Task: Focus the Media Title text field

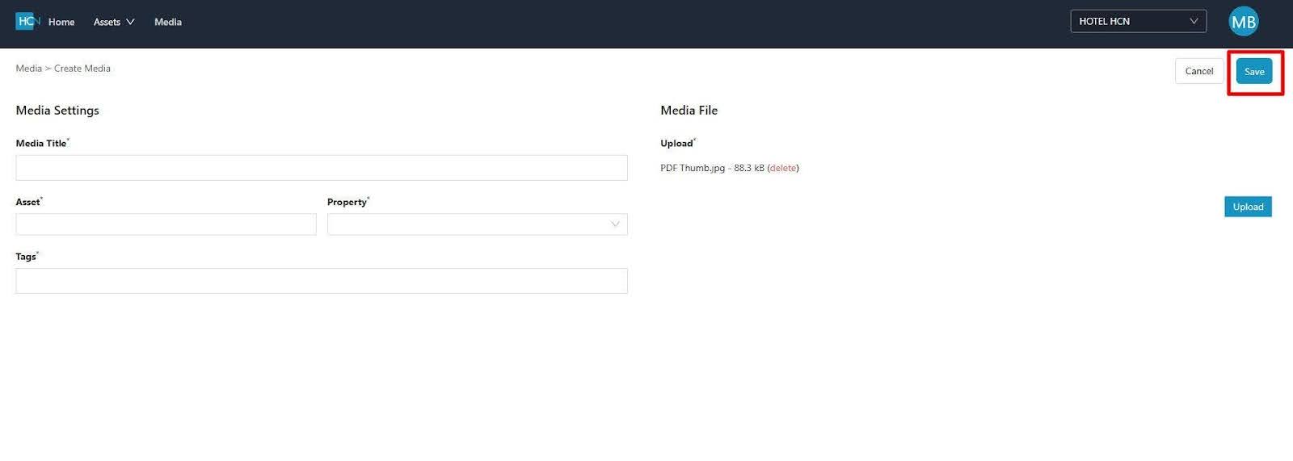Action: click(321, 168)
